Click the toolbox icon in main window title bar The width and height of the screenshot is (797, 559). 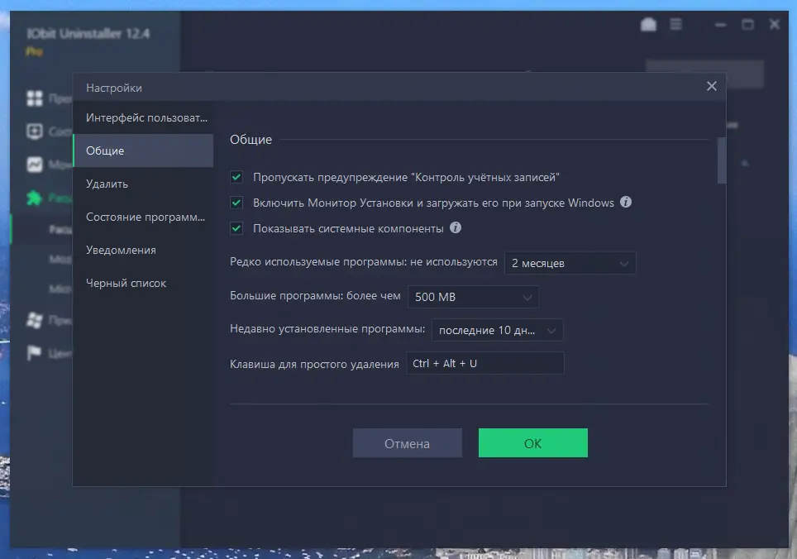click(648, 24)
